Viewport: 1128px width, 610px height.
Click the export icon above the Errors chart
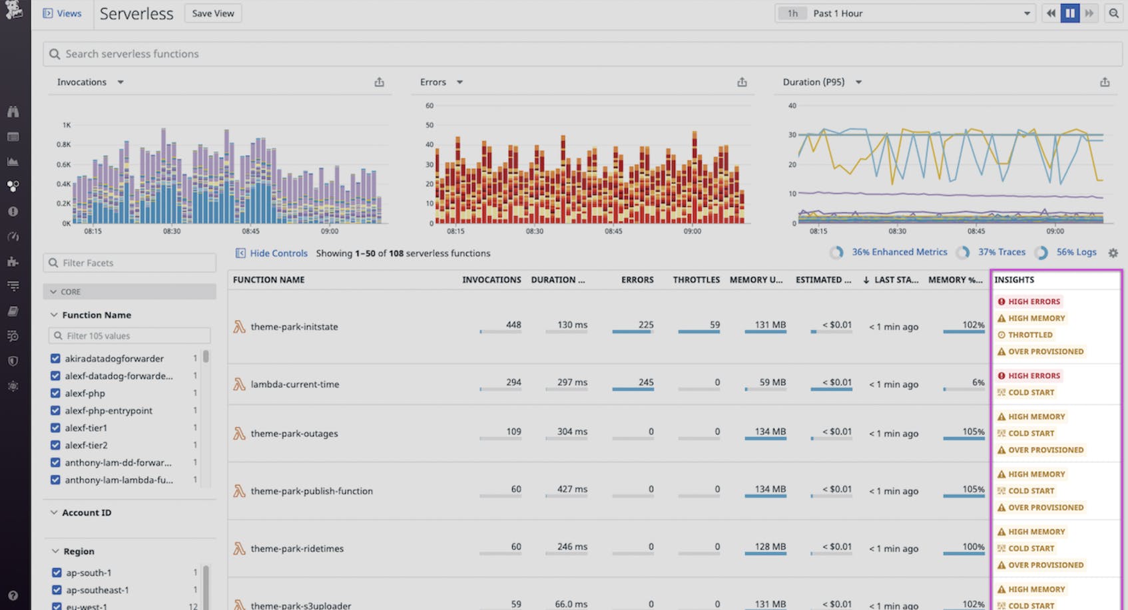pos(742,82)
